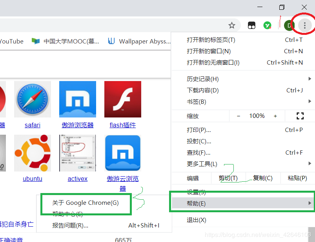Expand the 书签(B) submenu

click(x=244, y=102)
